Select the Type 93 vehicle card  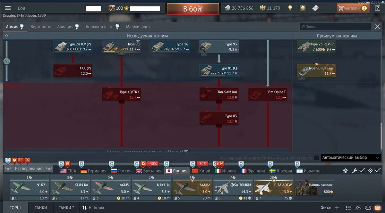point(219,47)
